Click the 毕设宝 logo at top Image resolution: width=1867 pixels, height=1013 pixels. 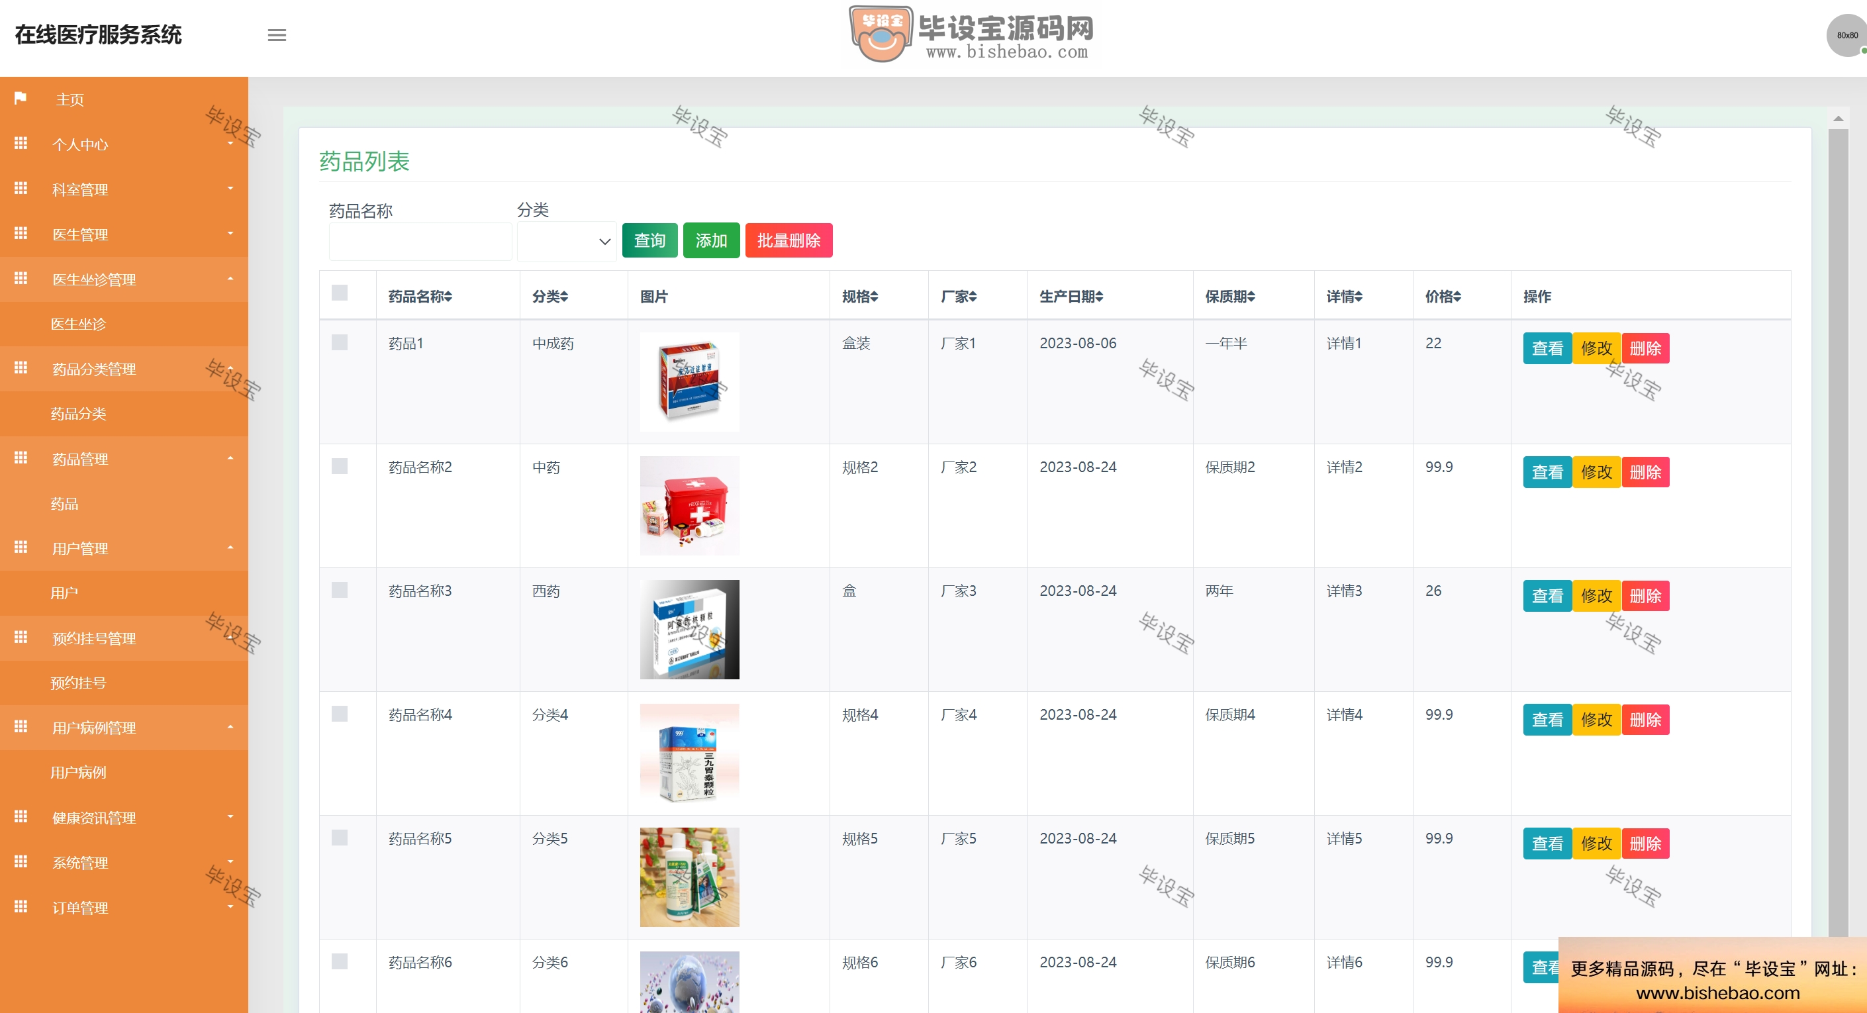coord(971,33)
